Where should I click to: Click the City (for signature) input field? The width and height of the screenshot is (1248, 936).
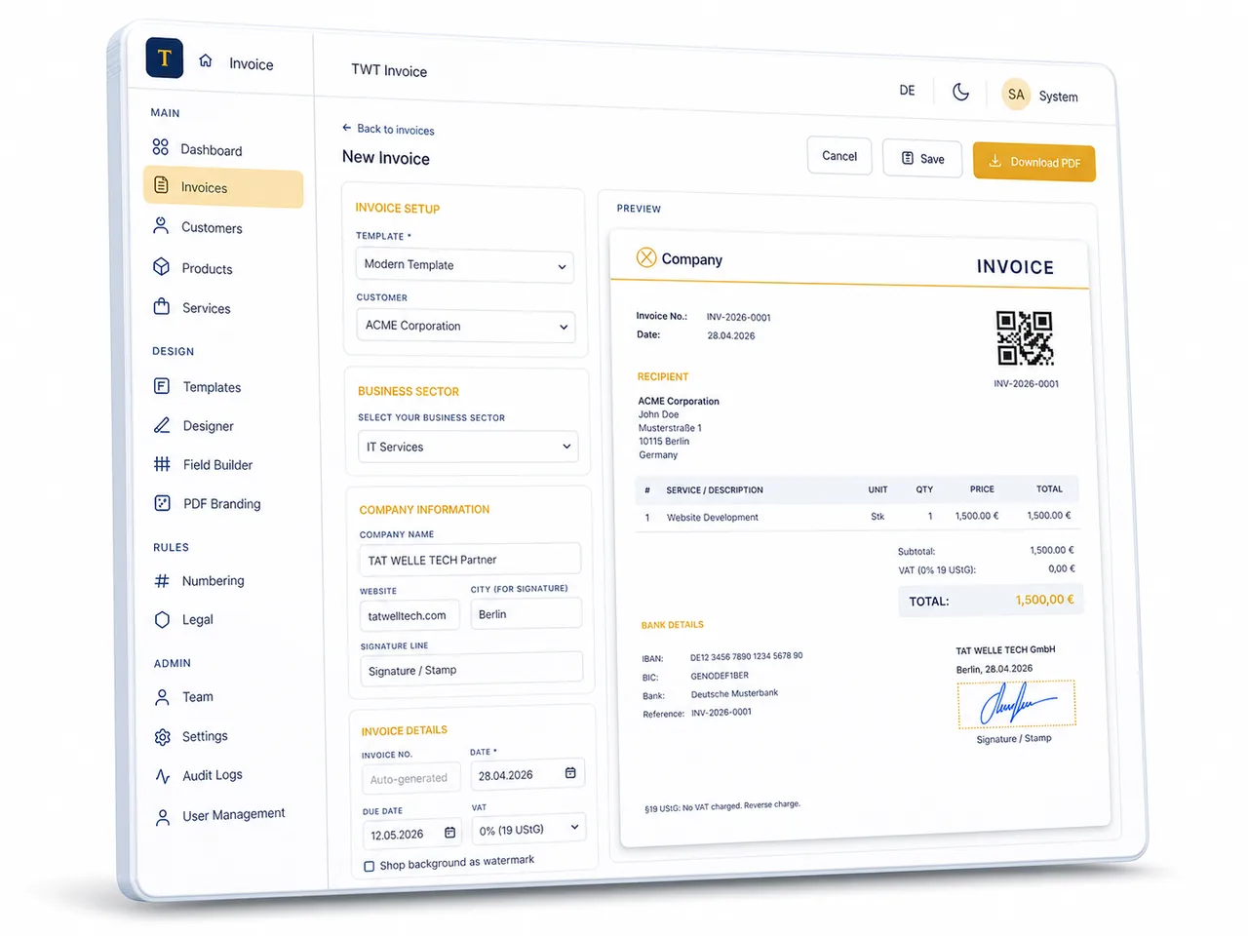(x=526, y=613)
